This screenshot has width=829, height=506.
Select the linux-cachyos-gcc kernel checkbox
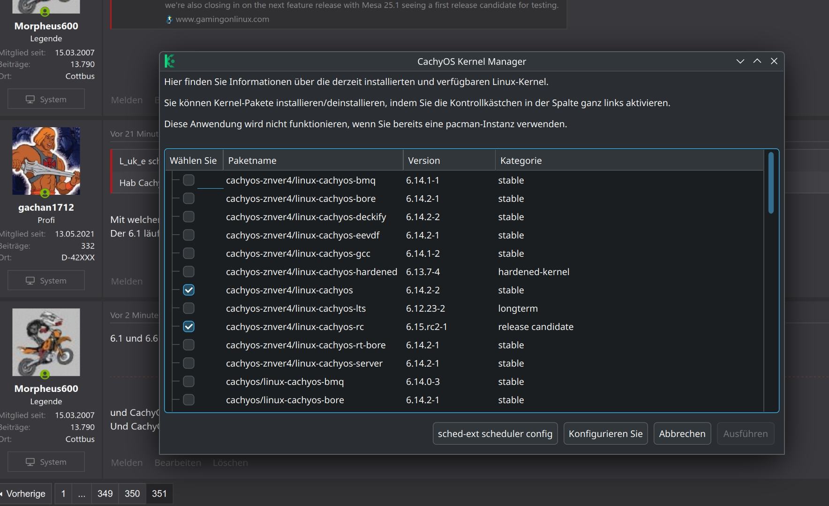(x=188, y=253)
